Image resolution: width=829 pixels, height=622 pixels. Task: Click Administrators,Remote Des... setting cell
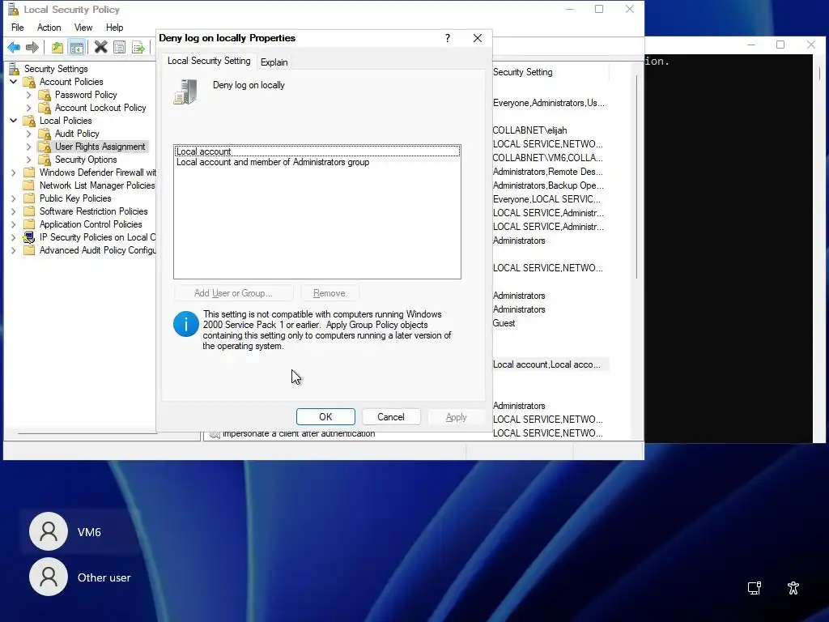[548, 172]
